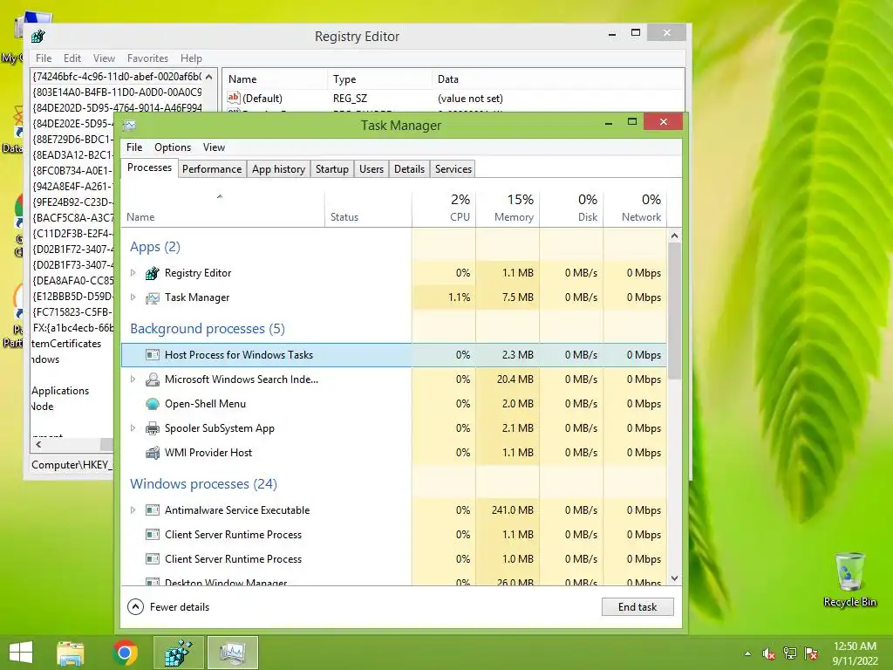Click the (Default) registry value string icon

coord(234,98)
